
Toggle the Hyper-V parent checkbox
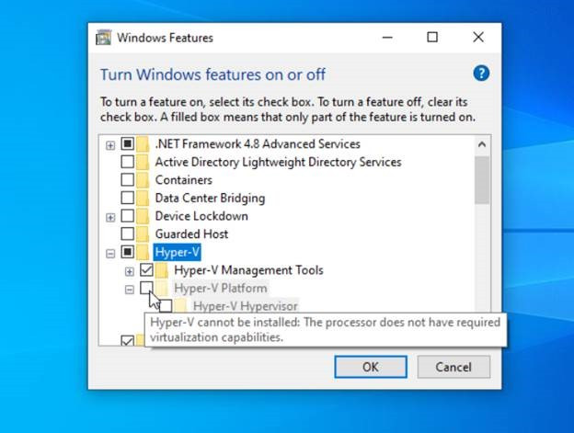[127, 252]
